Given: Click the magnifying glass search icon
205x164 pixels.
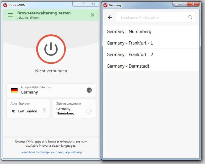Looking at the screenshot, I should [x=190, y=17].
